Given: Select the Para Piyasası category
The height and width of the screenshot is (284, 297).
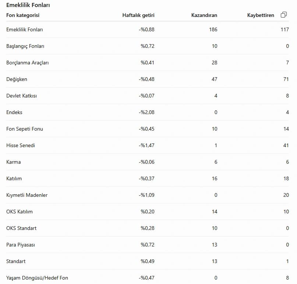Looking at the screenshot, I should tap(21, 245).
